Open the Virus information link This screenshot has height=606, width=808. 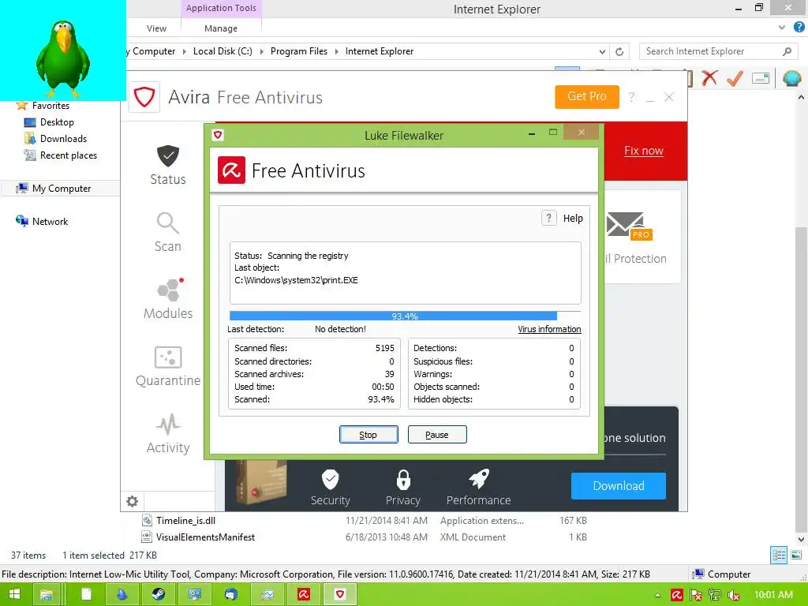coord(549,329)
